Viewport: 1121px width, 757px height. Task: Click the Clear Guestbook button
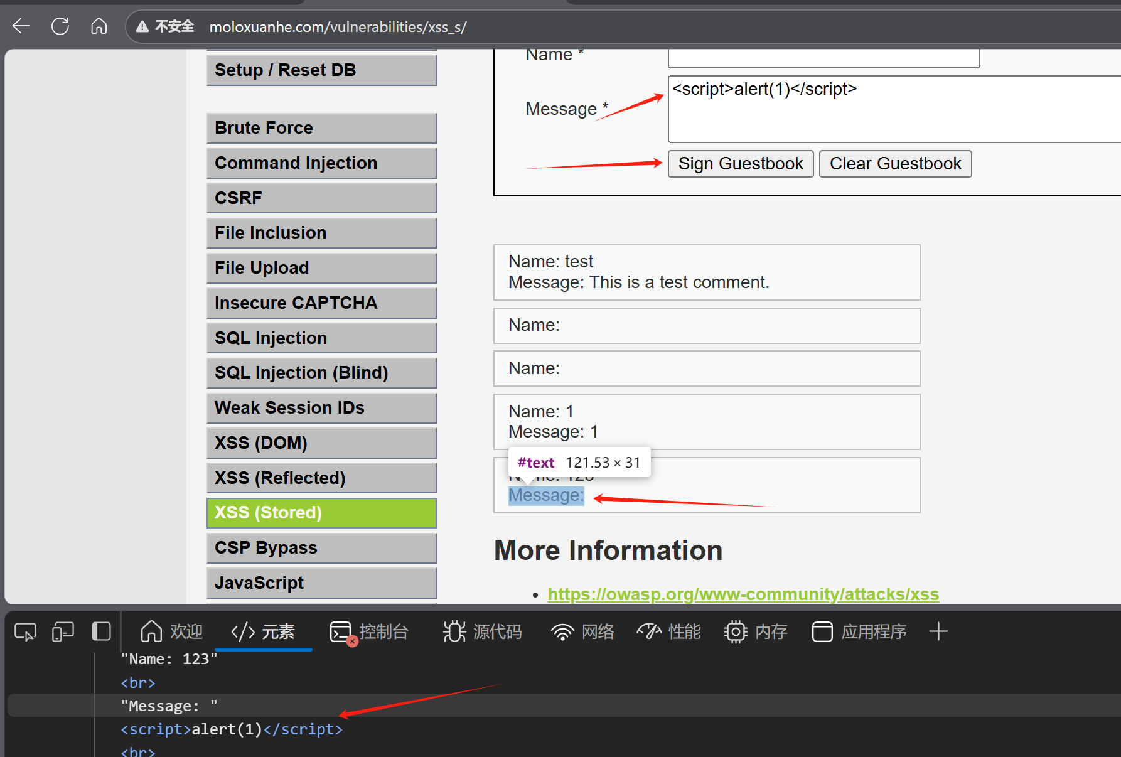click(x=895, y=164)
